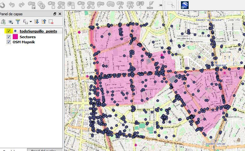Image resolution: width=245 pixels, height=151 pixels.
Task: Float the Panel de capas dock
Action: coord(55,14)
